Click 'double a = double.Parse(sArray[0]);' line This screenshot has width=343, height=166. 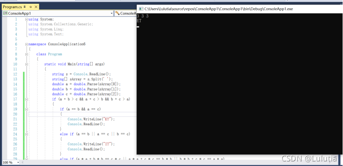[x=86, y=84]
